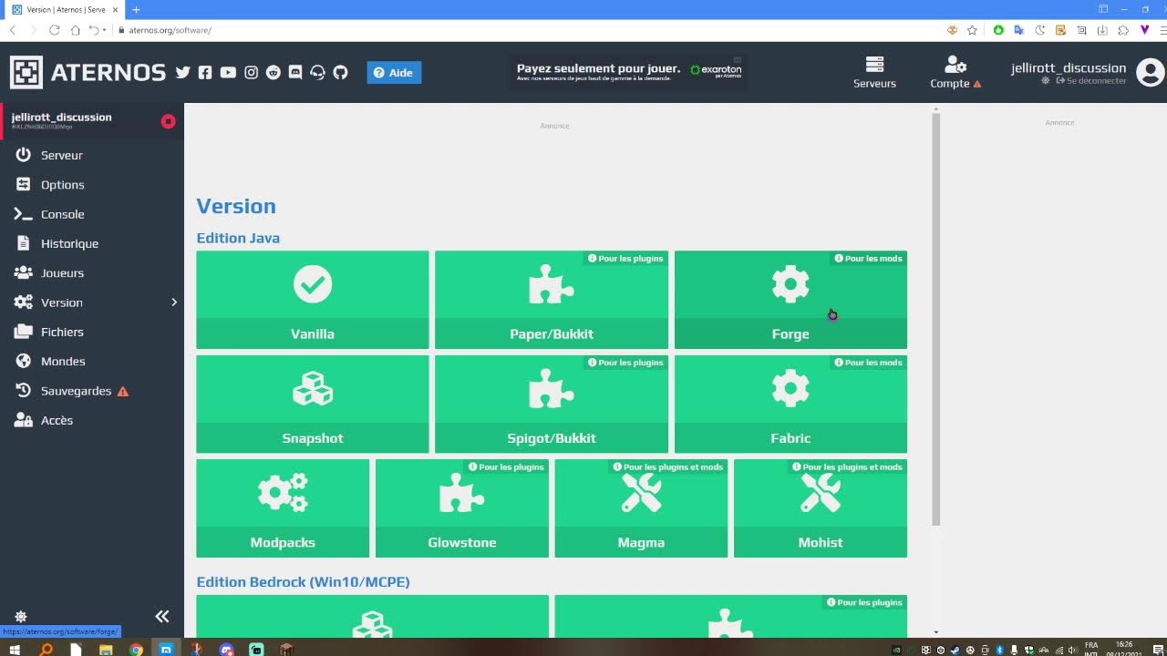
Task: Open Aternos YouTube channel icon
Action: [x=228, y=73]
